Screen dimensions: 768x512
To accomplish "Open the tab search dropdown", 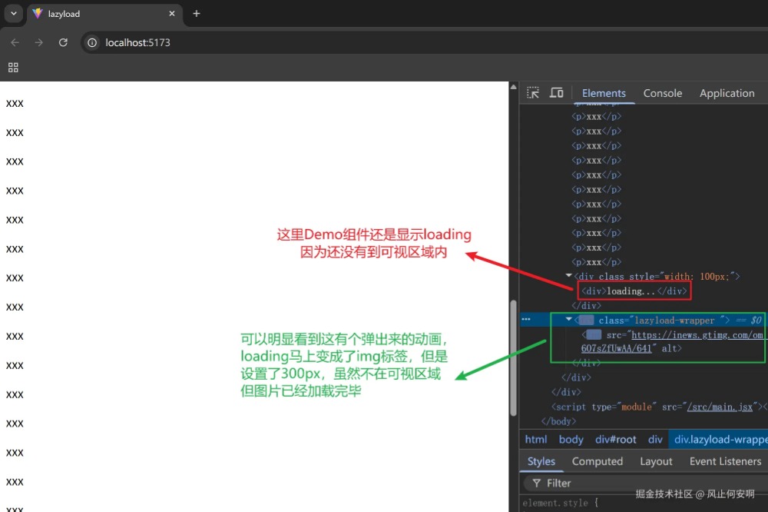I will point(13,14).
